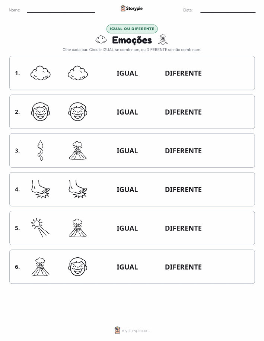Screen dimensions: 264x341
Task: Choose DIFERENTE for pair 3
Action: (x=183, y=151)
